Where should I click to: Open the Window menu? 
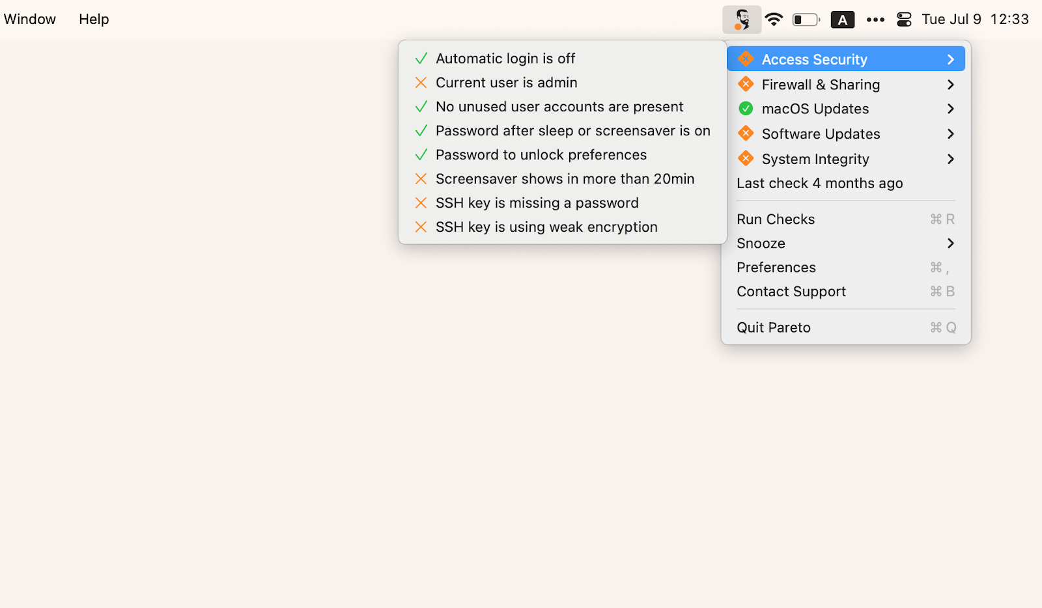30,20
